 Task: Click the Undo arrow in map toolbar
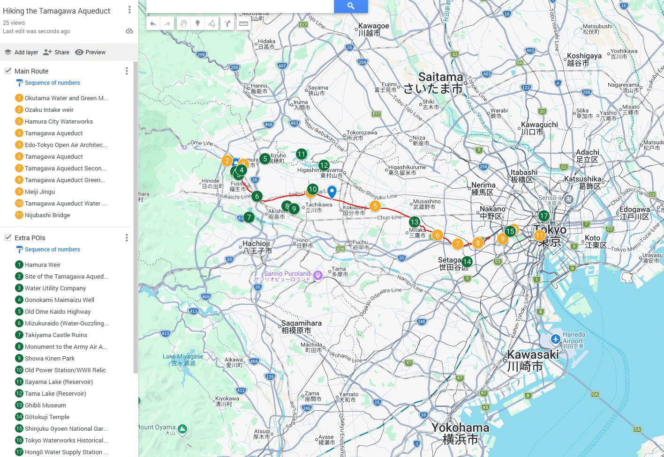(x=153, y=23)
